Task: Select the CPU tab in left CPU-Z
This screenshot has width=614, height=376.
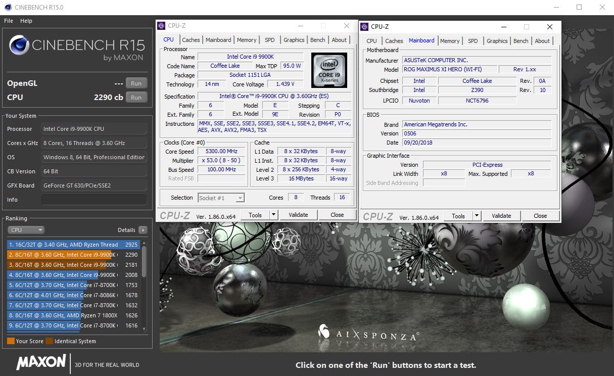Action: (x=169, y=39)
